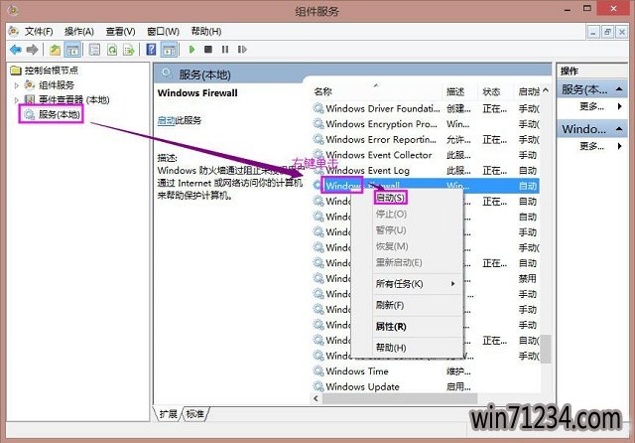
Task: Select Windows Error Reporting service row
Action: coord(426,139)
